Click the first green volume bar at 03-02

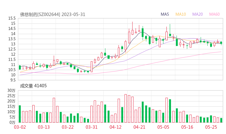coord(20,114)
